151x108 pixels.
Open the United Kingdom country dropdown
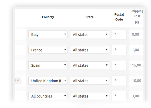point(48,81)
